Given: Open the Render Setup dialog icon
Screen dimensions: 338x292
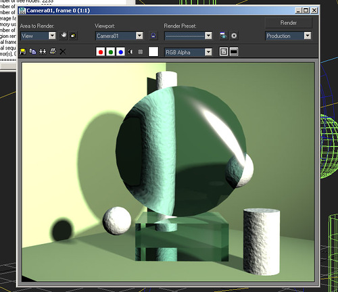Looking at the screenshot, I should pos(223,36).
